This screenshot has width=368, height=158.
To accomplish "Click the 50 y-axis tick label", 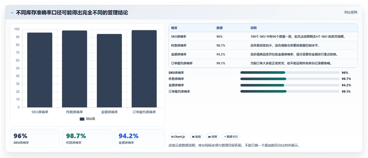I will click(18, 68).
